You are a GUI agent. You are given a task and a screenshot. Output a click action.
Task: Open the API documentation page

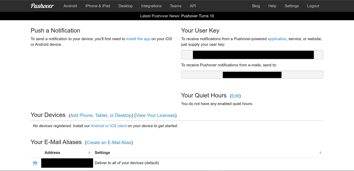(193, 6)
